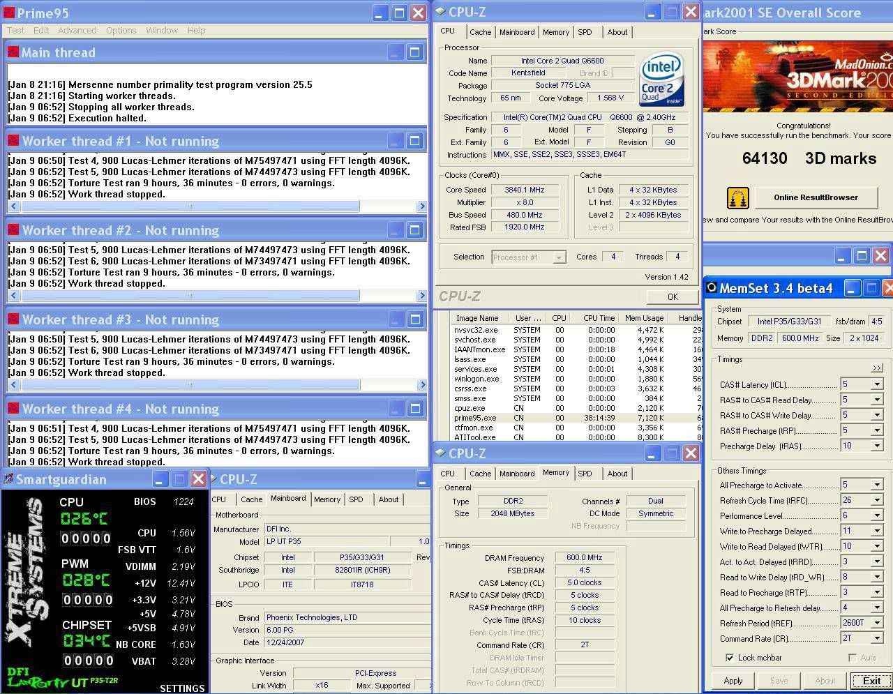Toggle the Auto checkbox in MemSet
The image size is (893, 694).
[x=852, y=658]
